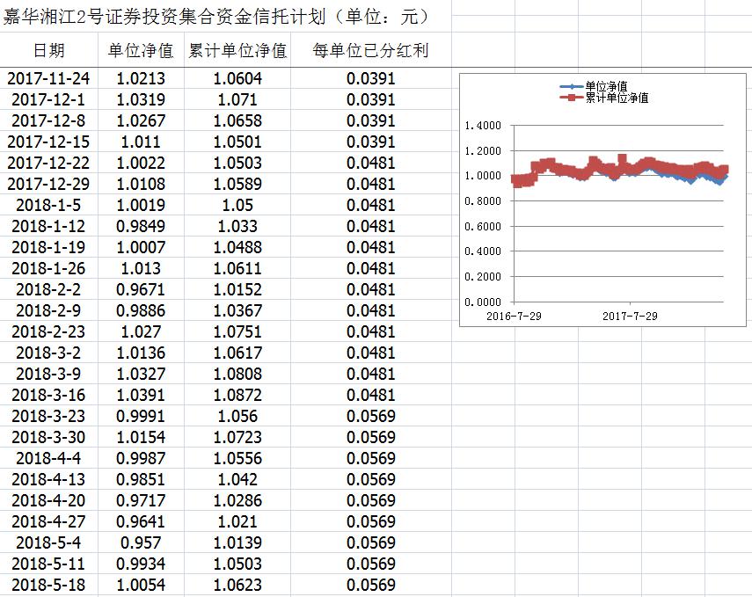Click the unit net value cell 0.957

pyautogui.click(x=141, y=542)
